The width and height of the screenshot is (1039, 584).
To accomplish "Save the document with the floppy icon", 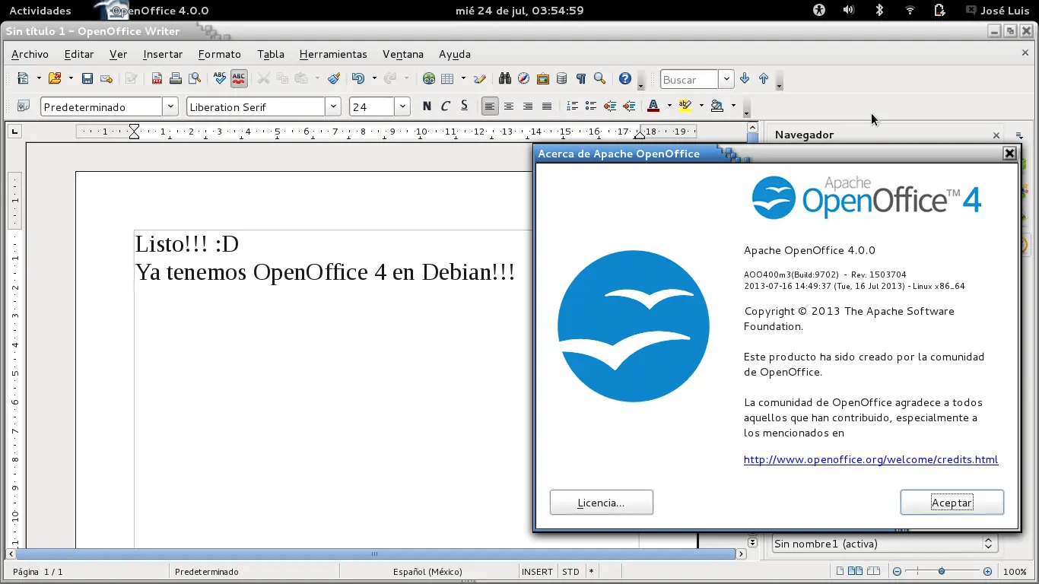I will pyautogui.click(x=87, y=78).
